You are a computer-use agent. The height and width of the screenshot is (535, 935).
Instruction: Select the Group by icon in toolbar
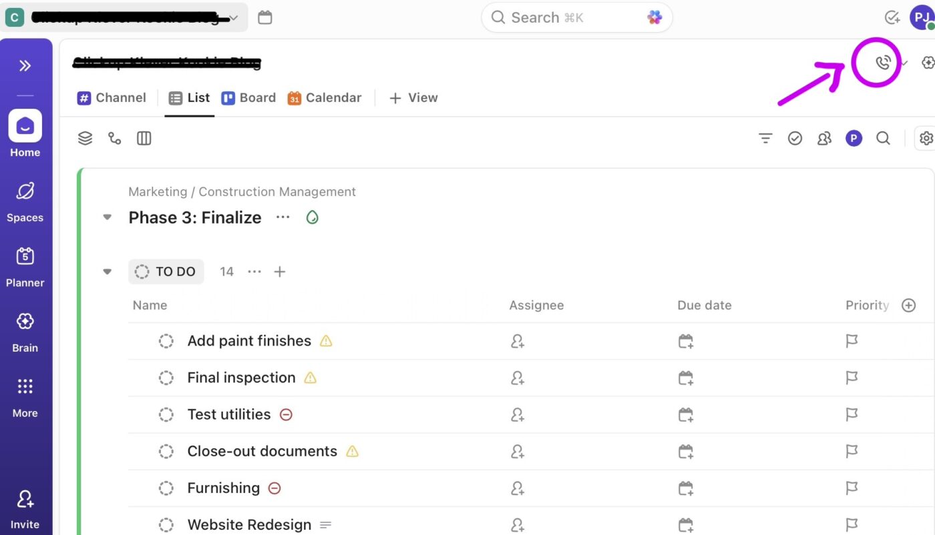coord(85,138)
